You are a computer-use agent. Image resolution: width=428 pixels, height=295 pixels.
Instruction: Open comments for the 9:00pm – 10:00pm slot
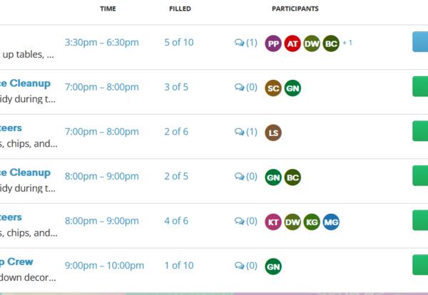click(x=245, y=266)
